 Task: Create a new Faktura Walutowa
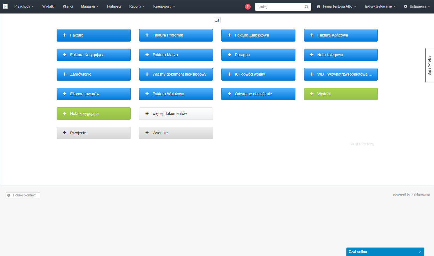(x=176, y=94)
